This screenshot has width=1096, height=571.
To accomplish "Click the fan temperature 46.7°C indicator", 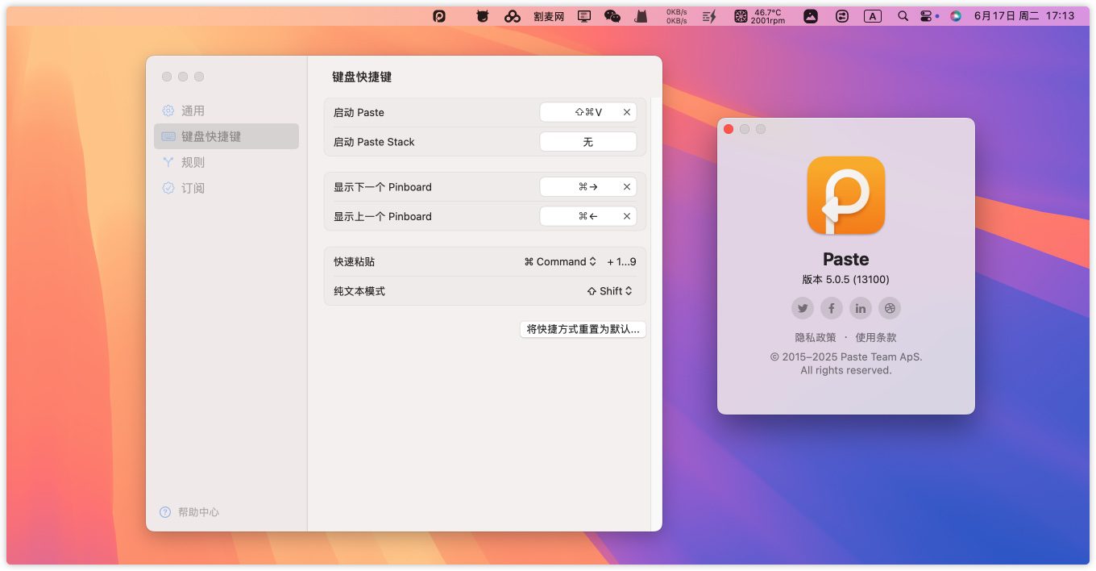I will point(760,15).
